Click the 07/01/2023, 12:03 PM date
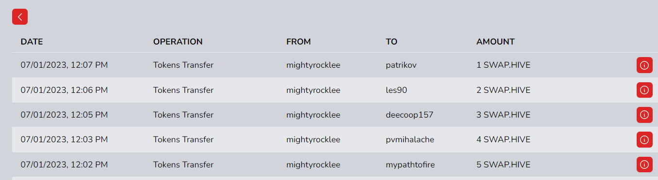This screenshot has width=658, height=180. pos(64,140)
